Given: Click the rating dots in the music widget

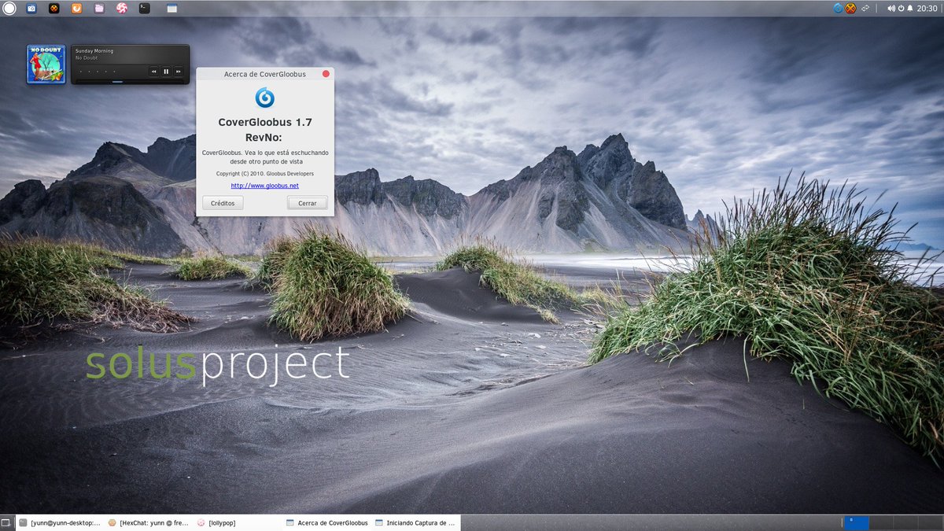Looking at the screenshot, I should point(98,72).
